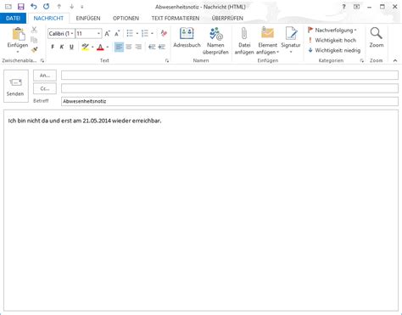Click the message body text
The image size is (402, 315).
point(85,121)
